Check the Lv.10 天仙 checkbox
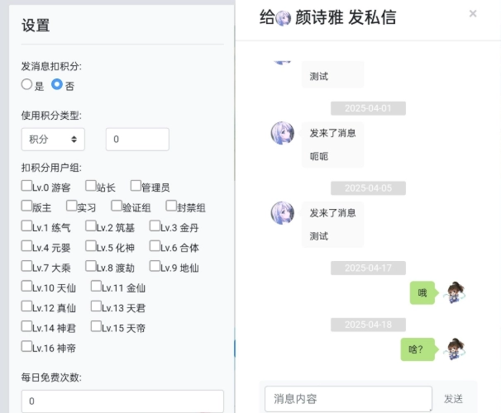The image size is (501, 413). pos(26,287)
